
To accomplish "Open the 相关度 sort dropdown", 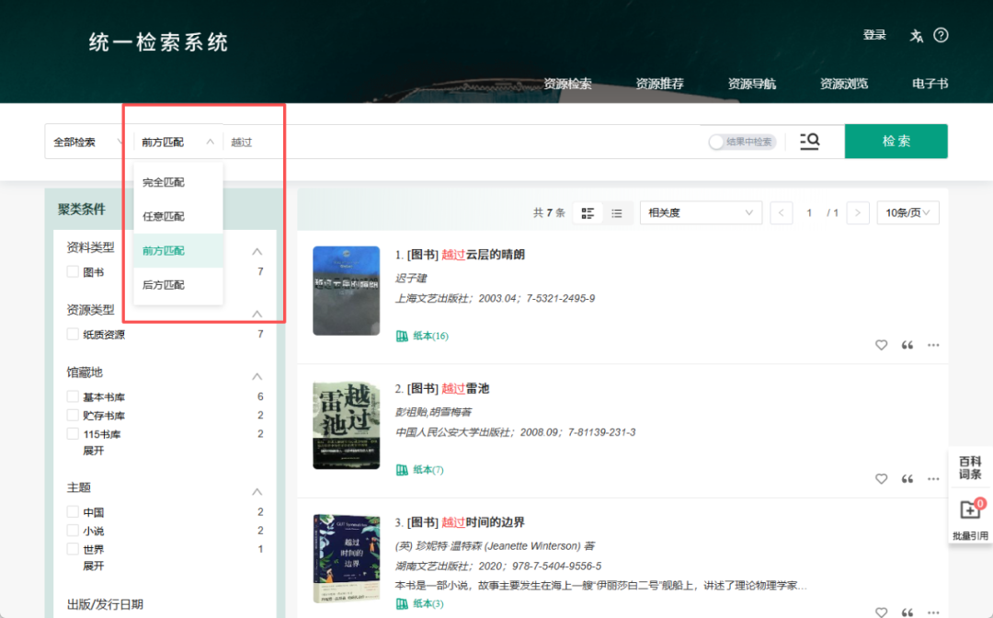I will point(701,212).
